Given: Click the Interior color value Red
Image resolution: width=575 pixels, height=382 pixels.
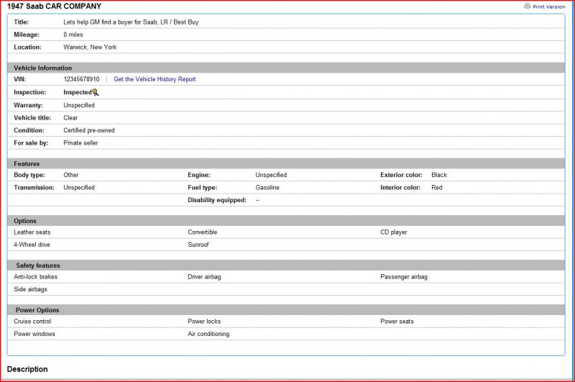Looking at the screenshot, I should [437, 188].
